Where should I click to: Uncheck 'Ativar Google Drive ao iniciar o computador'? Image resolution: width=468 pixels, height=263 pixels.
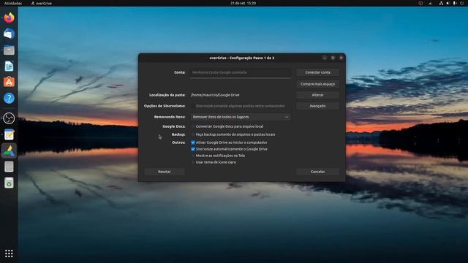193,142
